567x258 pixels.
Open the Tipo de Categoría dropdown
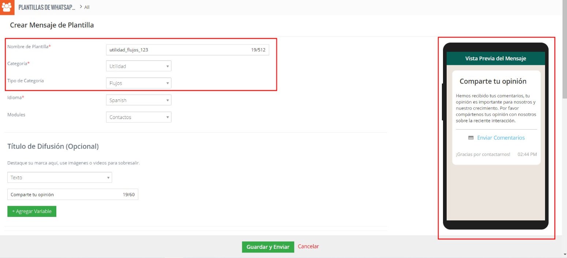pos(138,83)
